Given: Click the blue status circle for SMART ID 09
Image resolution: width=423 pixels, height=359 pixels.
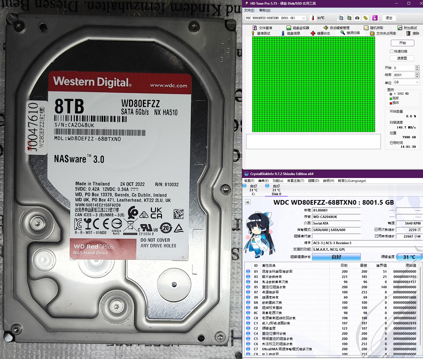Looking at the screenshot, I should (248, 297).
